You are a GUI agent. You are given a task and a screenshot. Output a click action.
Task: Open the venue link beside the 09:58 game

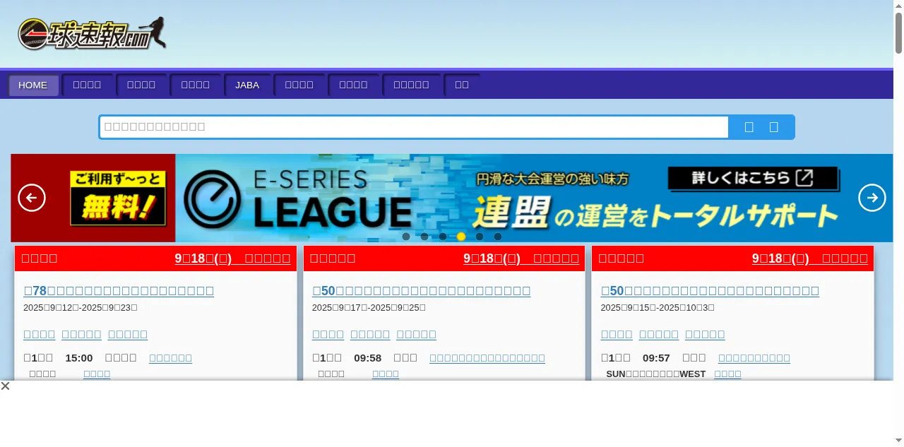[487, 358]
